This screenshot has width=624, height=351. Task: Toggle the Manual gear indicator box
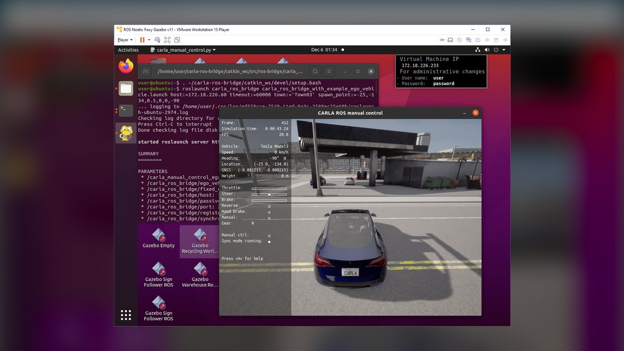(x=269, y=218)
